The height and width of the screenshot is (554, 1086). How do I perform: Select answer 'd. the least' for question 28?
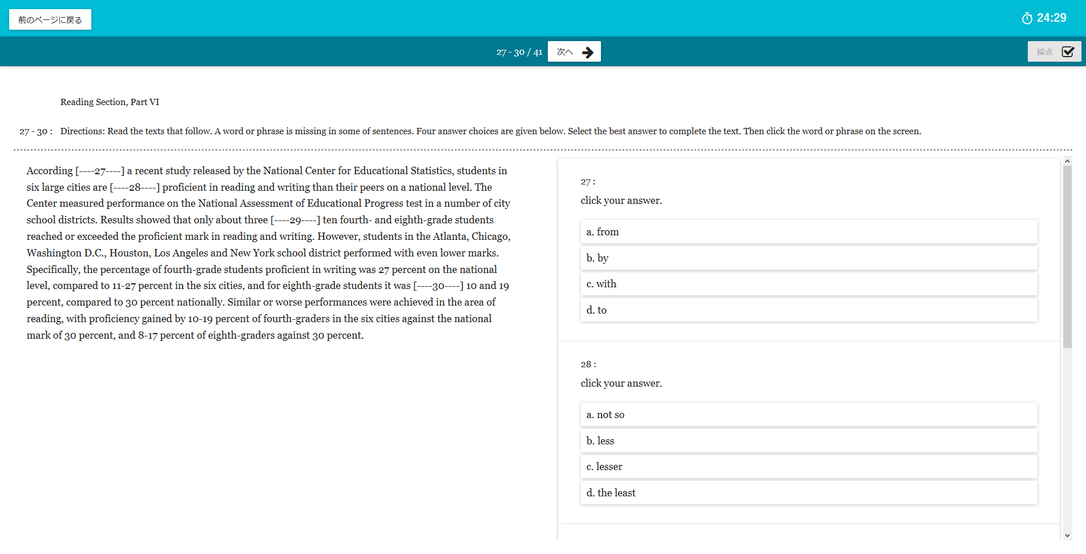tap(809, 493)
